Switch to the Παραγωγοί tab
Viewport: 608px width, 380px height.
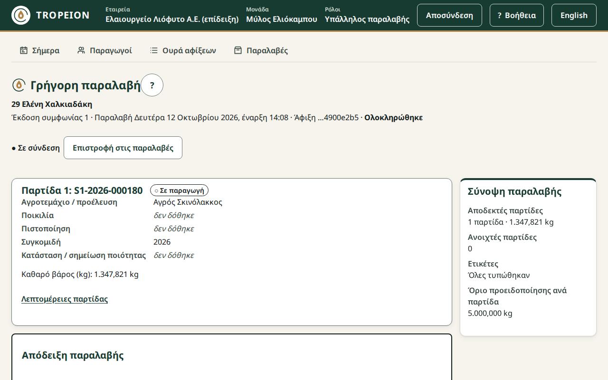click(104, 50)
